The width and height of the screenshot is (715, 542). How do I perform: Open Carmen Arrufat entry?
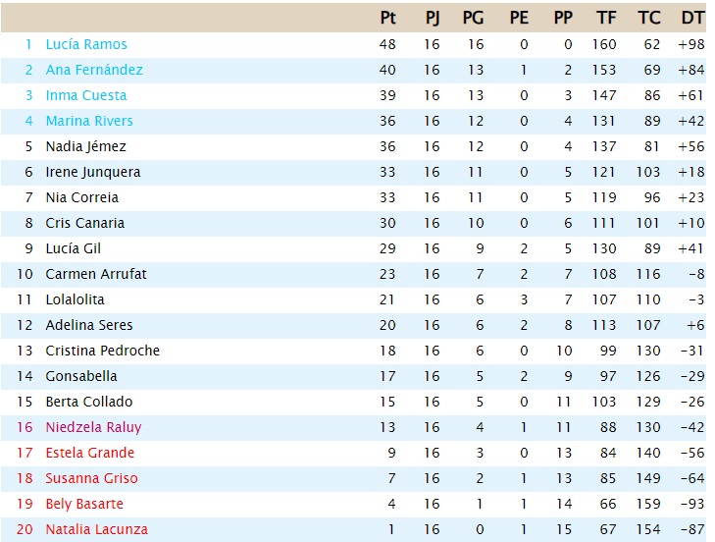96,274
